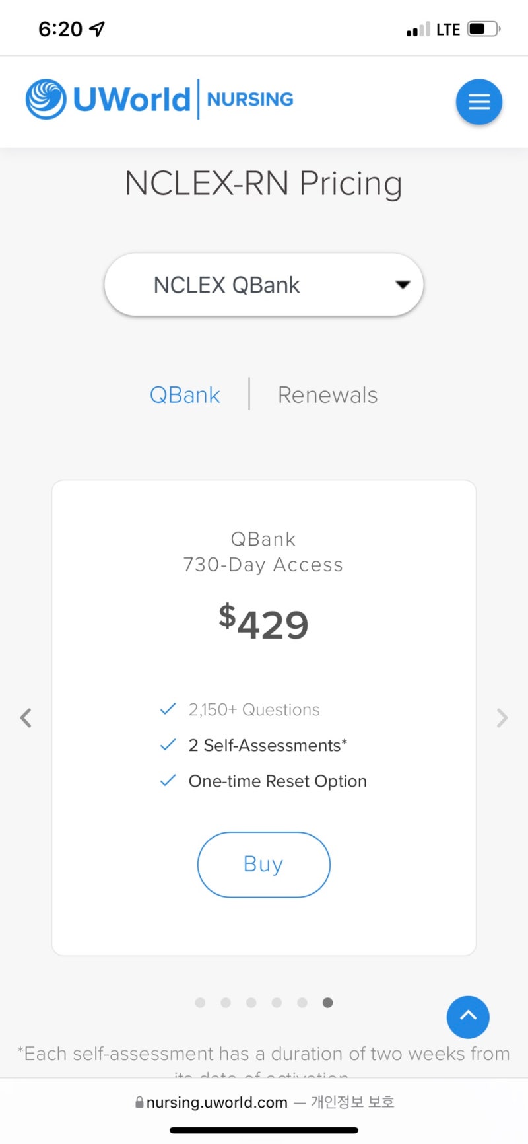
Task: Go to the previous pricing card arrow
Action: (x=26, y=717)
